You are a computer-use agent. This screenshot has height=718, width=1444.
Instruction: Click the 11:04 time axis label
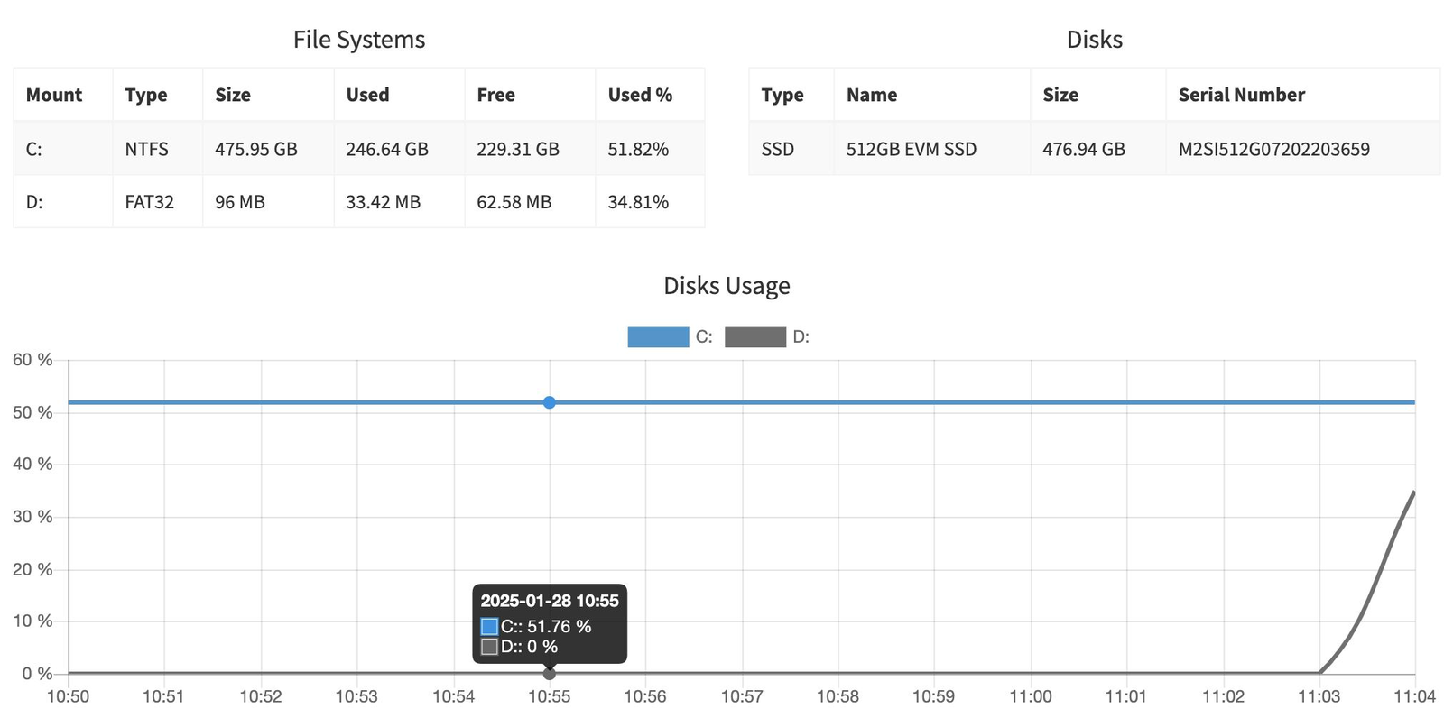(x=1414, y=696)
